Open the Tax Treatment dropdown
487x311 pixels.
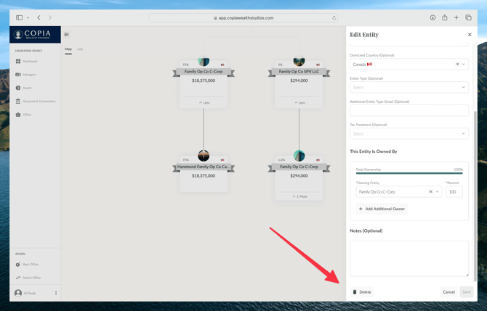coord(463,133)
